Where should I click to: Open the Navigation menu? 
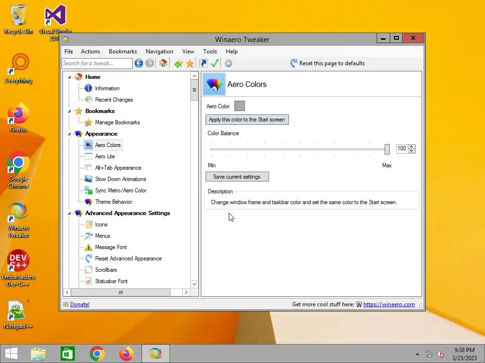click(159, 52)
